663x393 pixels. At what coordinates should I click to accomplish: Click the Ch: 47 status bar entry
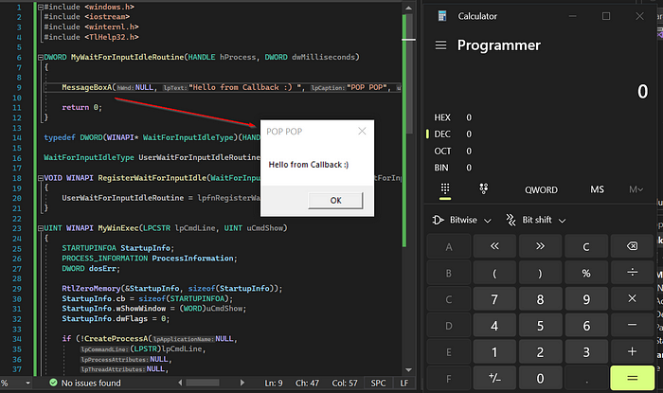pyautogui.click(x=307, y=383)
